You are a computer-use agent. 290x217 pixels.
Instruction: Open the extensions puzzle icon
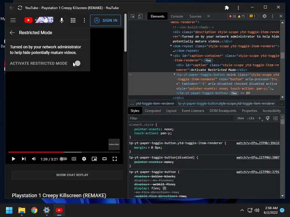[227, 8]
